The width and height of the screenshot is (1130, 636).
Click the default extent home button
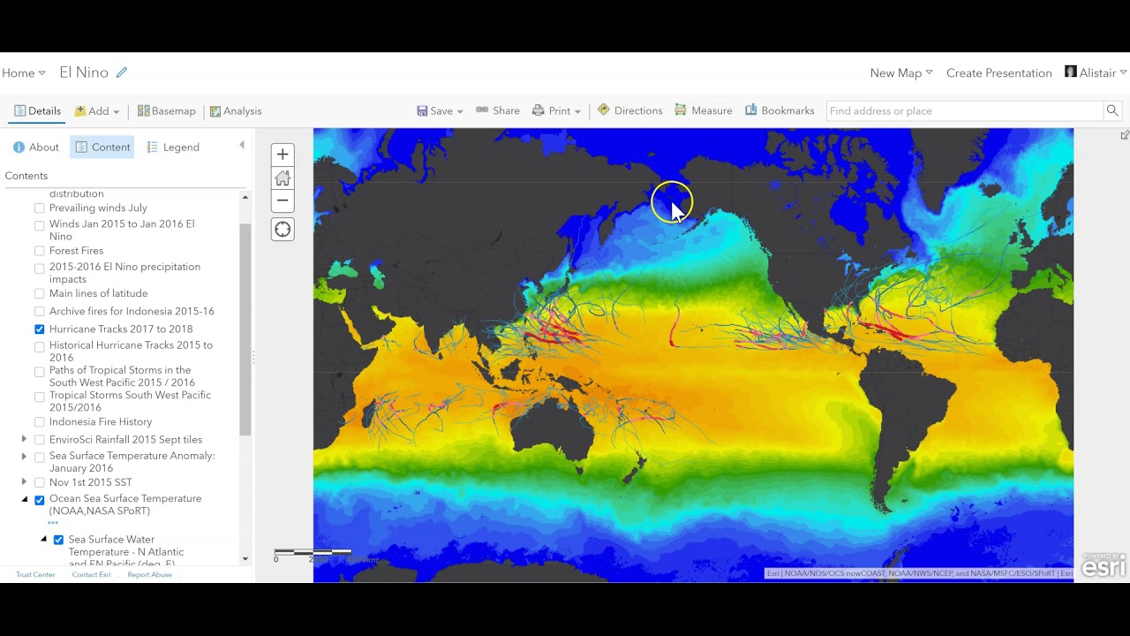(x=282, y=178)
